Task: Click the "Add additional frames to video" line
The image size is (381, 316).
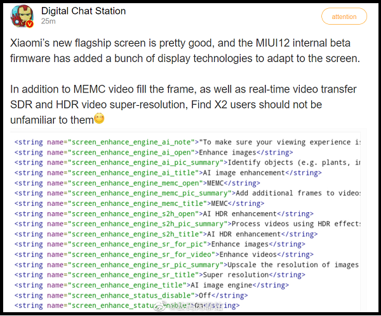Action: click(187, 193)
